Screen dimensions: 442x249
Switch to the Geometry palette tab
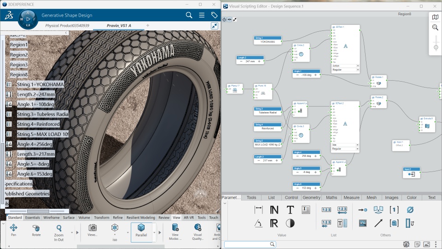point(311,197)
